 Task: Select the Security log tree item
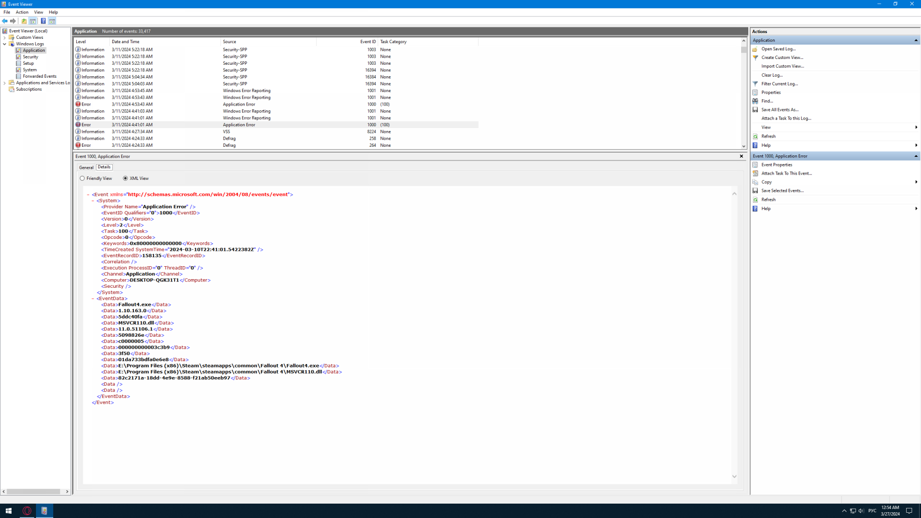click(30, 57)
